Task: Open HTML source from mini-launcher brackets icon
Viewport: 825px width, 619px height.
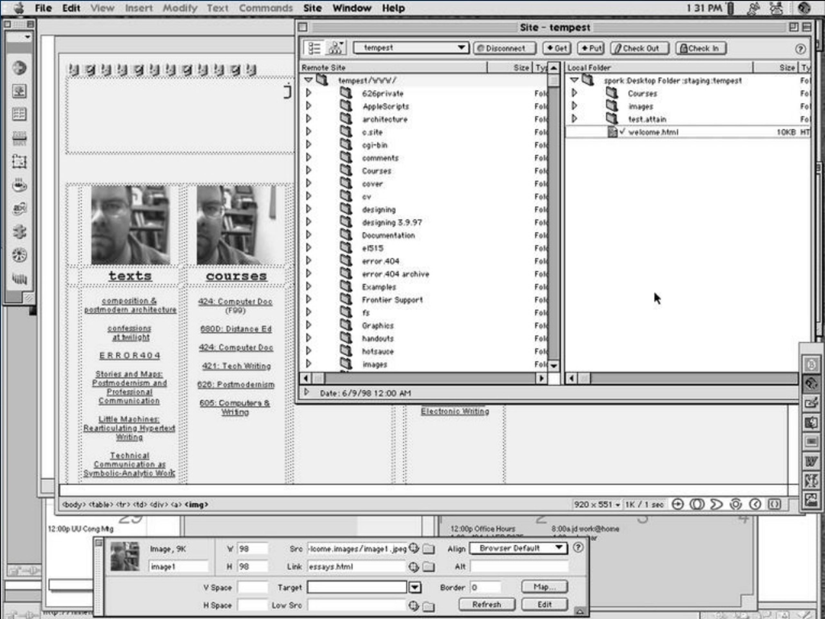Action: pyautogui.click(x=774, y=505)
